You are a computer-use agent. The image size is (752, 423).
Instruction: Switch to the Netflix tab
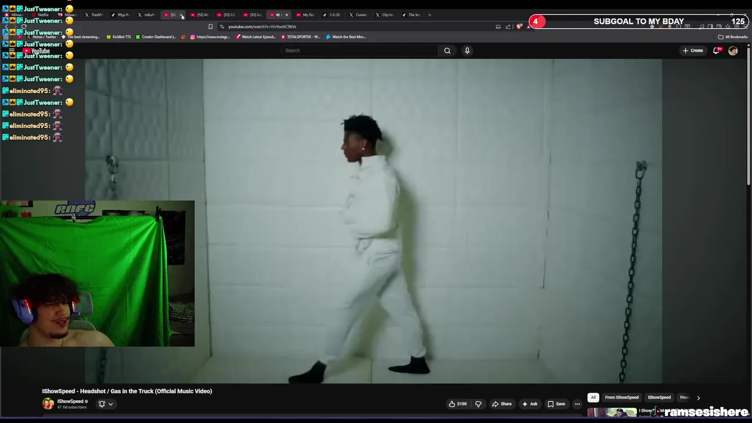click(41, 15)
